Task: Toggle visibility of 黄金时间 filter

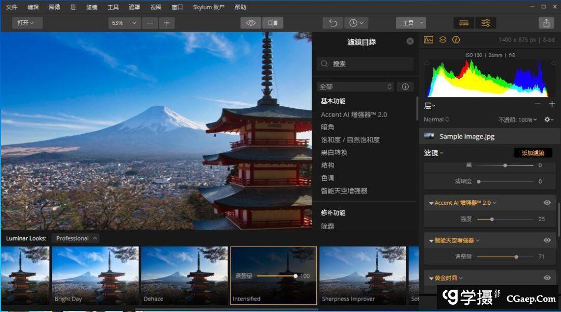Action: click(x=547, y=278)
